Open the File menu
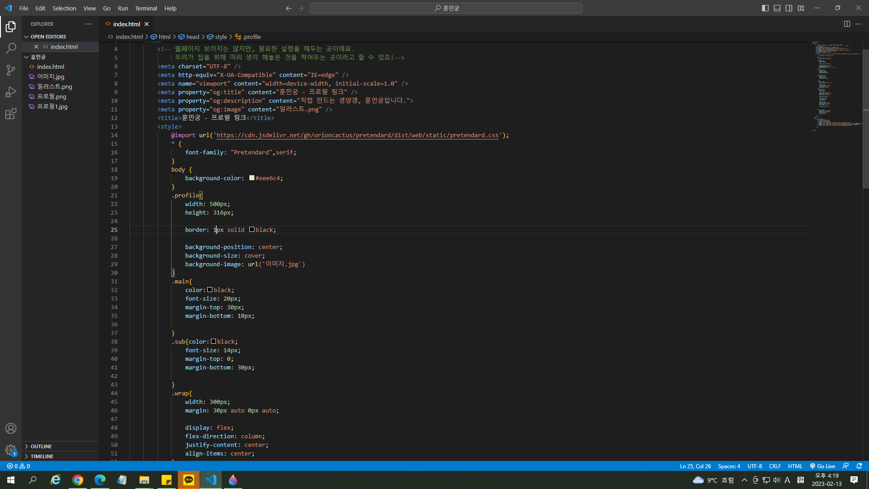 24,8
